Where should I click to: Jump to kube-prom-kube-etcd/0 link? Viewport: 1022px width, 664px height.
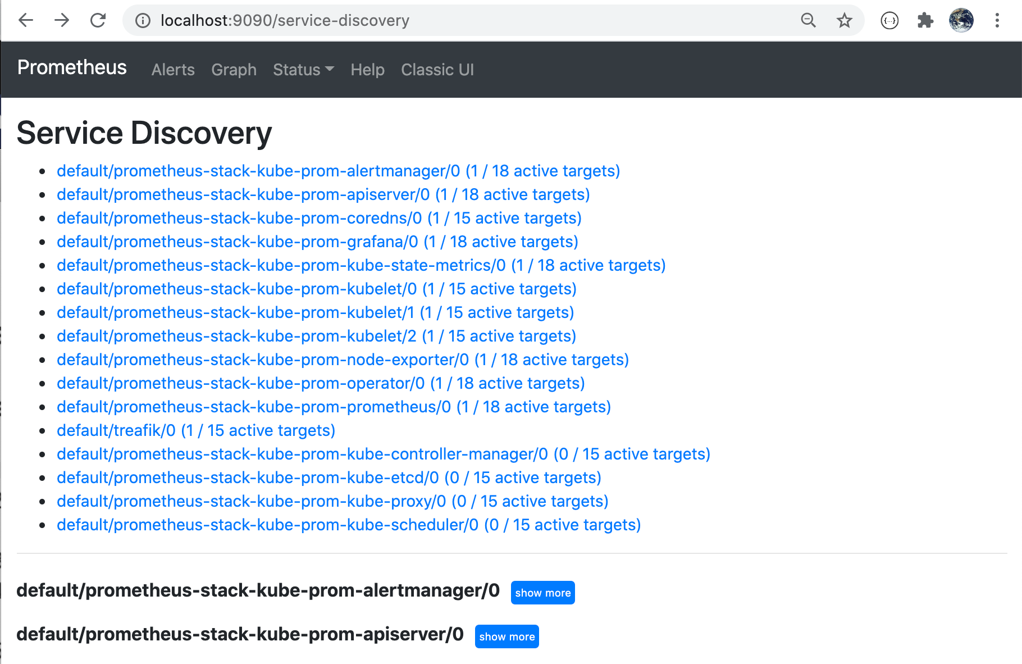coord(329,477)
